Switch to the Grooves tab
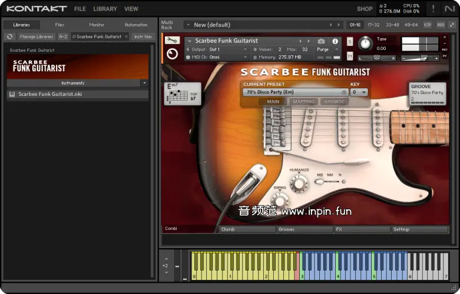Image resolution: width=460 pixels, height=294 pixels. pyautogui.click(x=305, y=229)
